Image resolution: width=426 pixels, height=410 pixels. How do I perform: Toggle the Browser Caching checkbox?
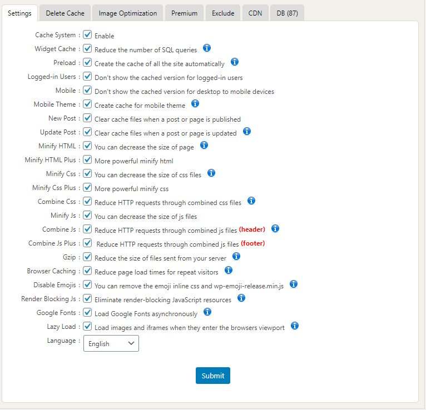(x=88, y=271)
